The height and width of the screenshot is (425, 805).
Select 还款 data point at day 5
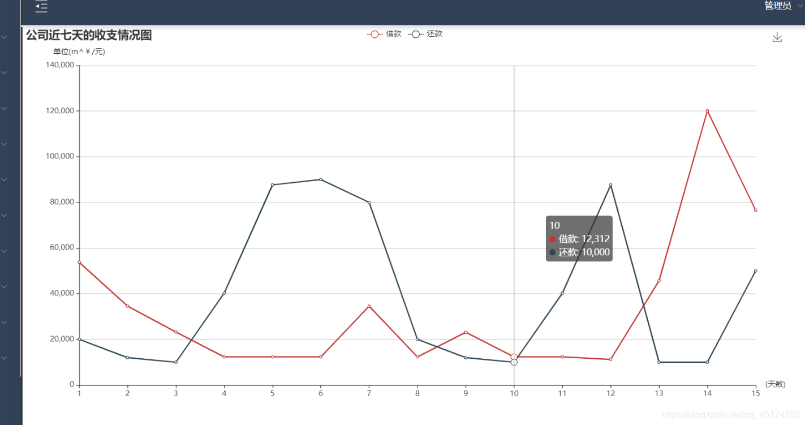pos(273,184)
